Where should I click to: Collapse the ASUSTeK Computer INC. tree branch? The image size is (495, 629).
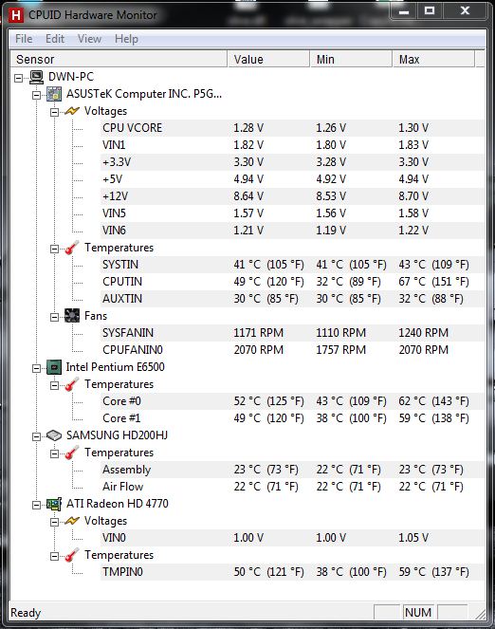[36, 95]
